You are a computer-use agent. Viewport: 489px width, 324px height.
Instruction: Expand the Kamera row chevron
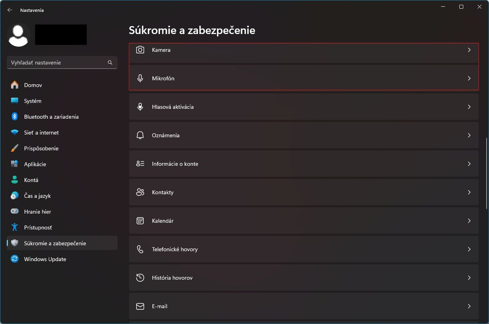[469, 50]
